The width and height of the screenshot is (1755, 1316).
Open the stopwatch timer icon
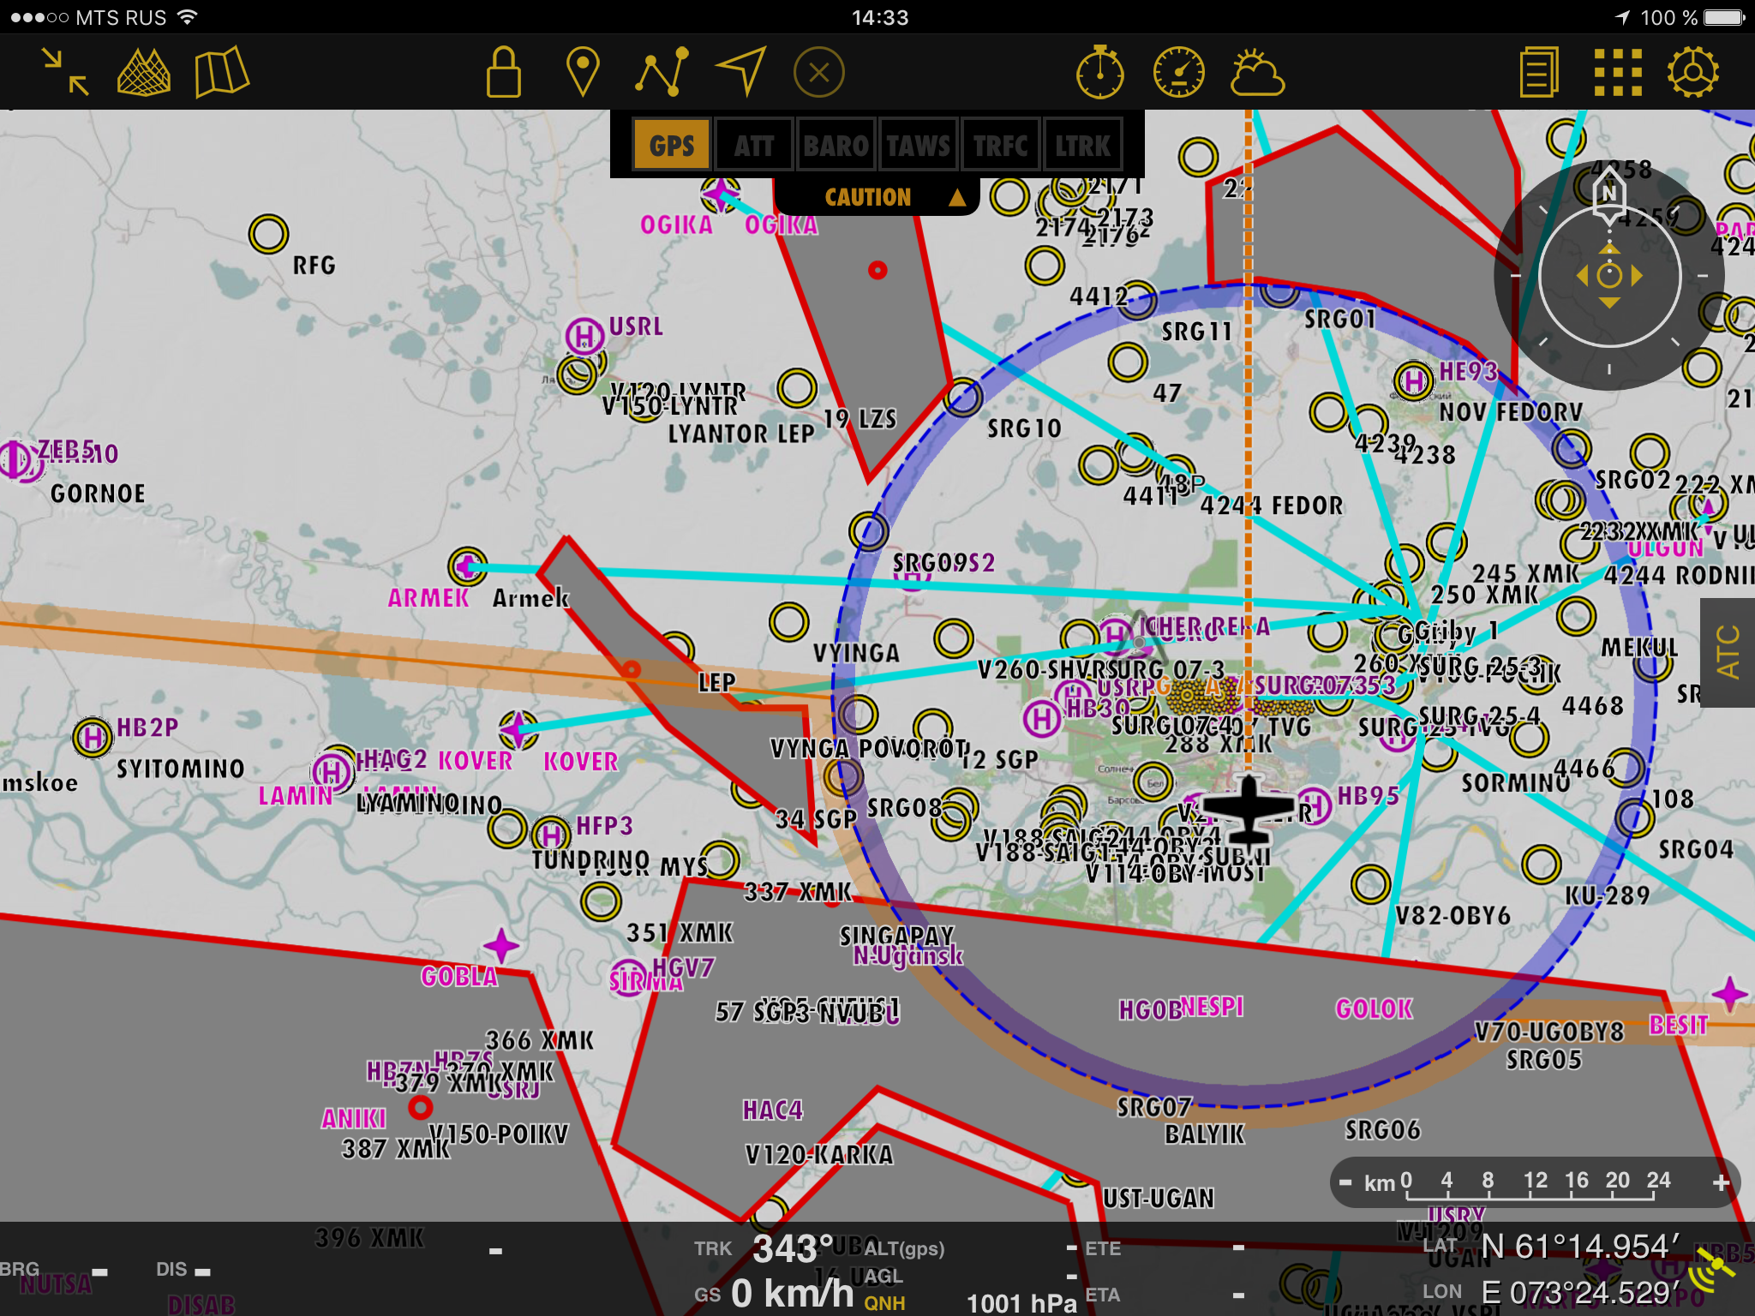pos(1100,72)
